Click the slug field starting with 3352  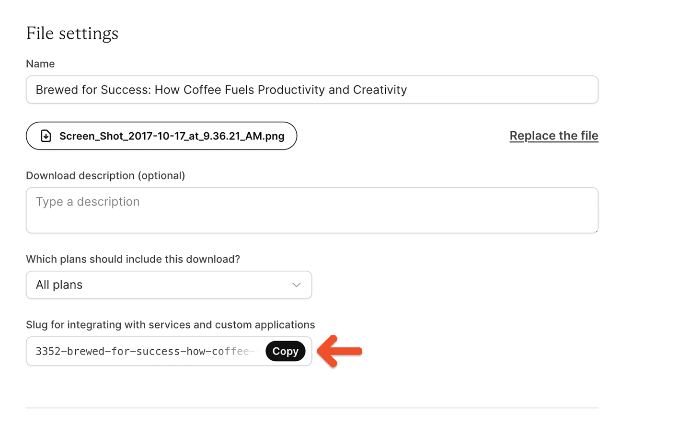[x=144, y=351]
